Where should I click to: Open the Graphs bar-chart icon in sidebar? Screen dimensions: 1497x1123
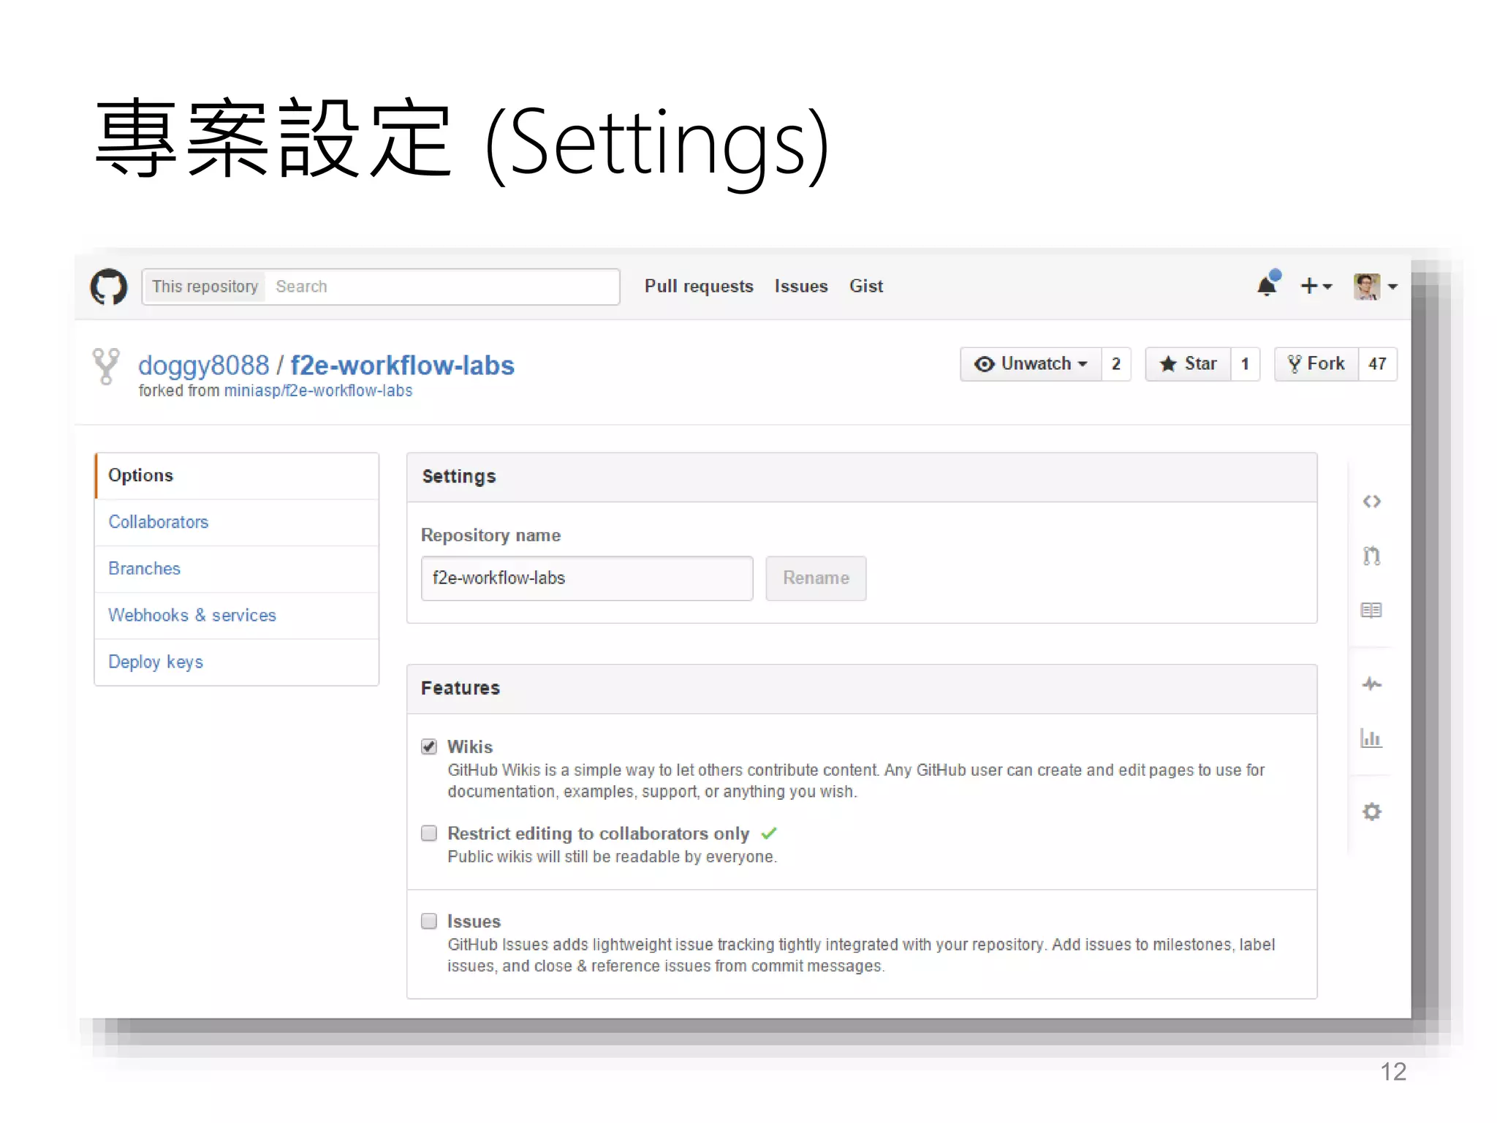click(x=1371, y=738)
